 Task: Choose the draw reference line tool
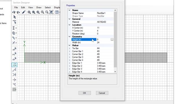tap(14, 43)
